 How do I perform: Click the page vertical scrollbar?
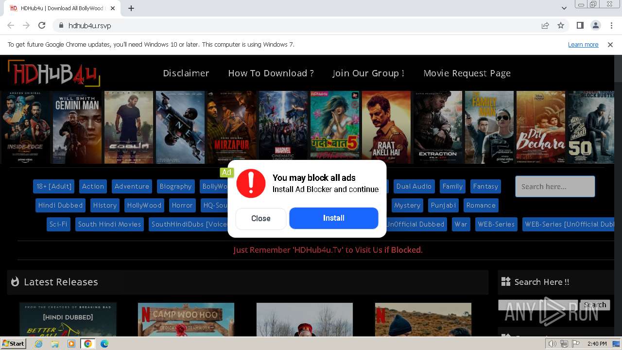pyautogui.click(x=618, y=194)
